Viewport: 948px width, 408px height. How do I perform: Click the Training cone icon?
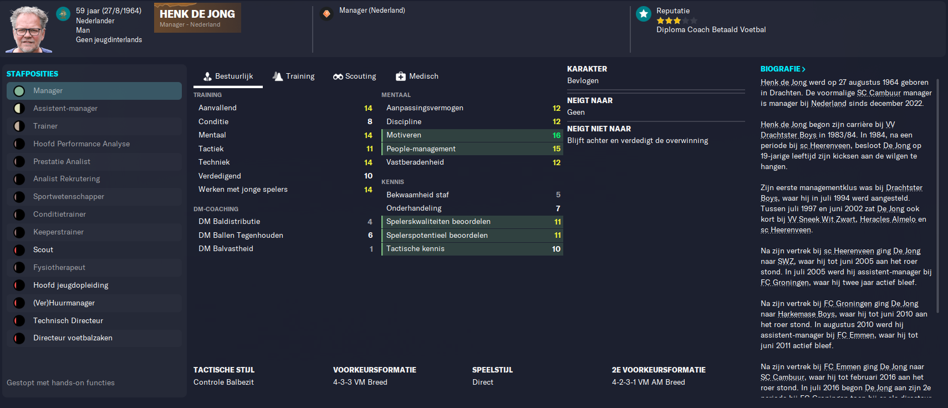(x=278, y=76)
